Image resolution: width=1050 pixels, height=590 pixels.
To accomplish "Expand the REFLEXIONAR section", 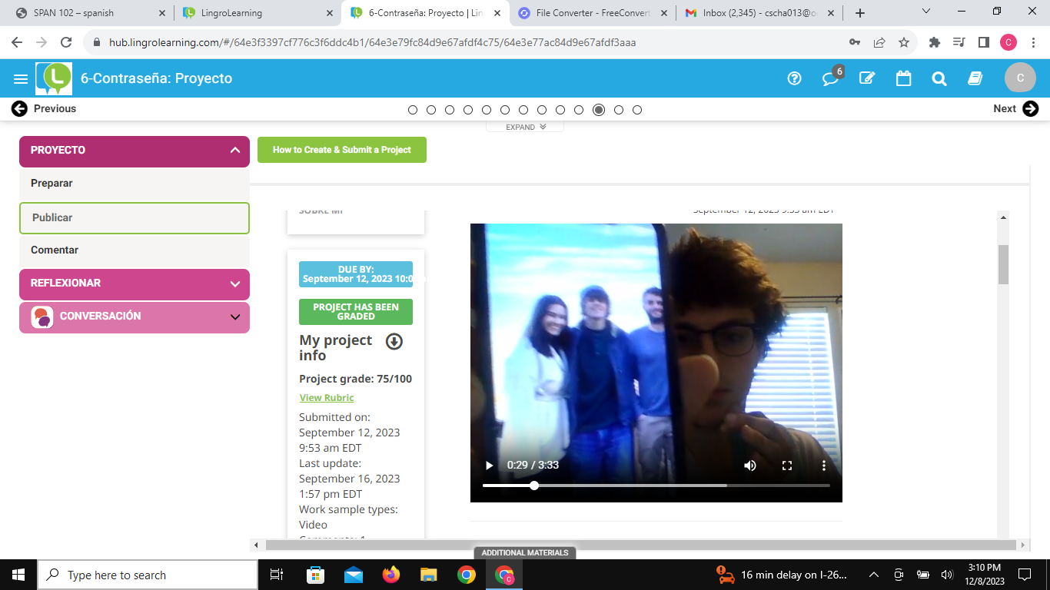I will pos(234,283).
